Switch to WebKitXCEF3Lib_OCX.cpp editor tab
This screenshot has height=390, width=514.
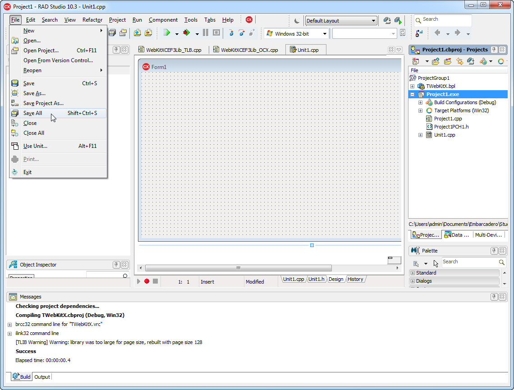246,50
